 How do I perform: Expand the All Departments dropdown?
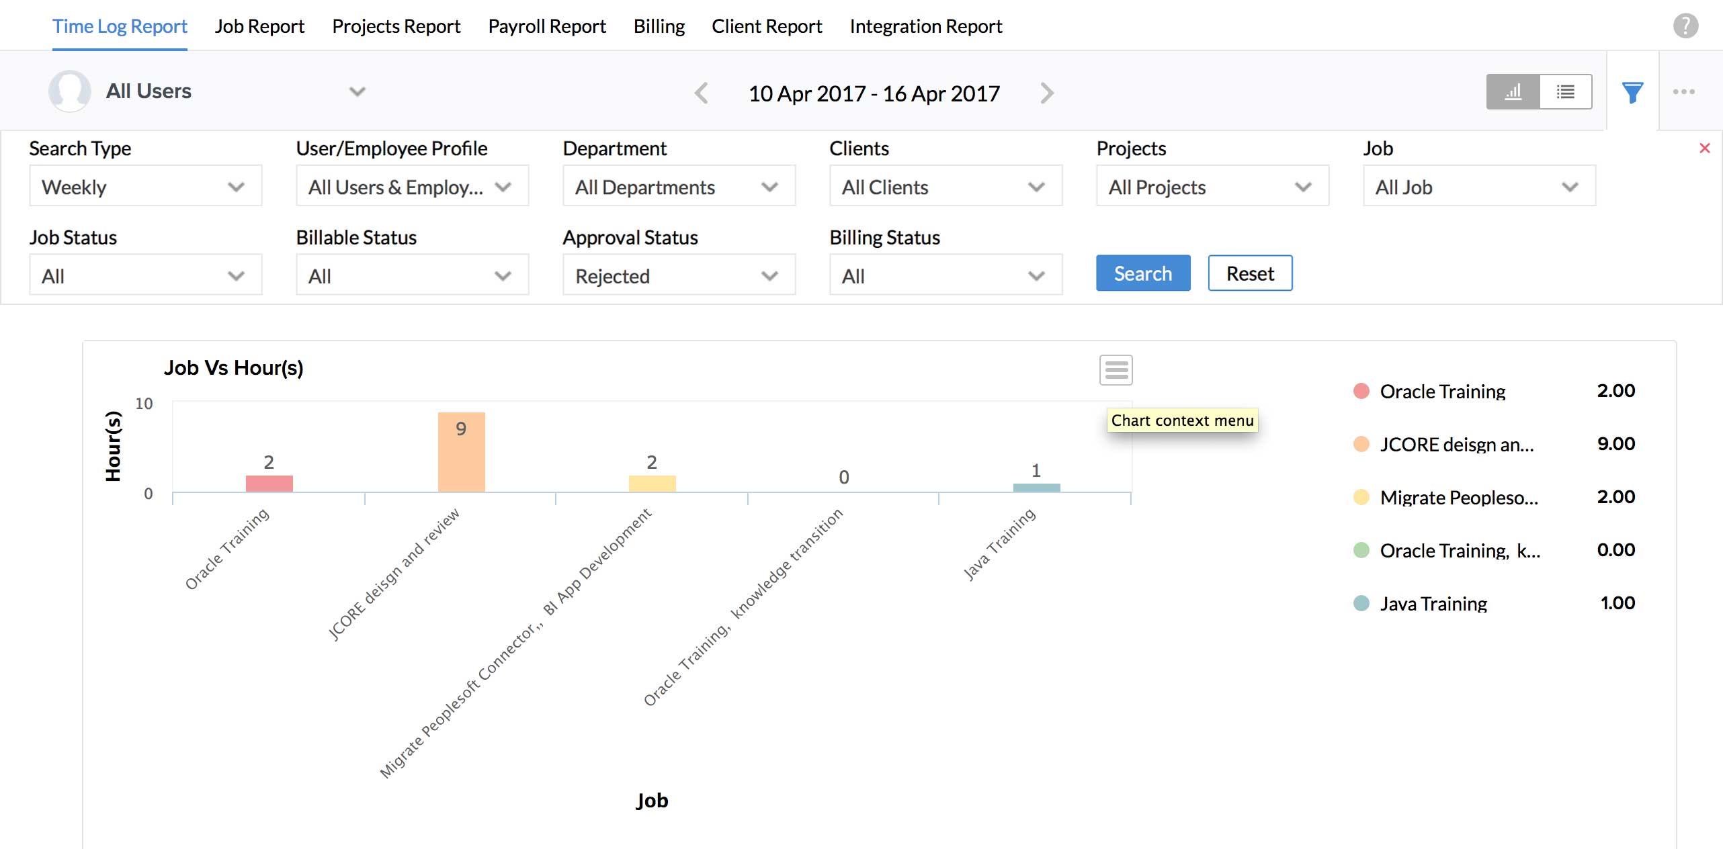(x=679, y=186)
